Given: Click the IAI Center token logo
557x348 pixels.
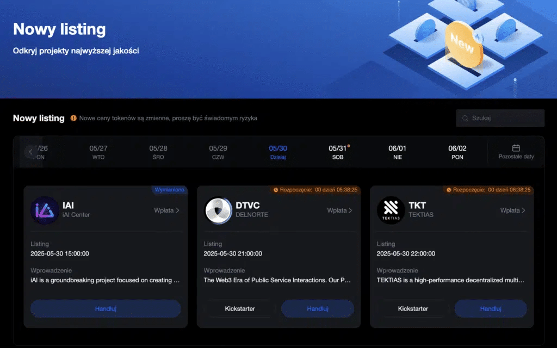Looking at the screenshot, I should 45,210.
